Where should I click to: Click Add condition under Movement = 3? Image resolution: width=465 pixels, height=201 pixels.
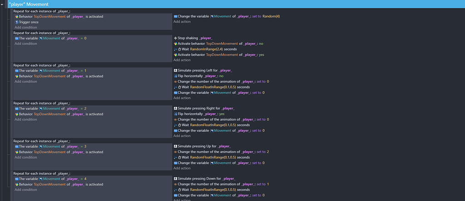(x=26, y=157)
